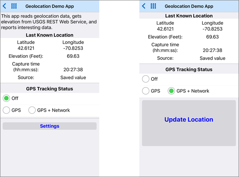The image size is (239, 177).
Task: Tap the back chevron on the left screen
Action: click(4, 6)
